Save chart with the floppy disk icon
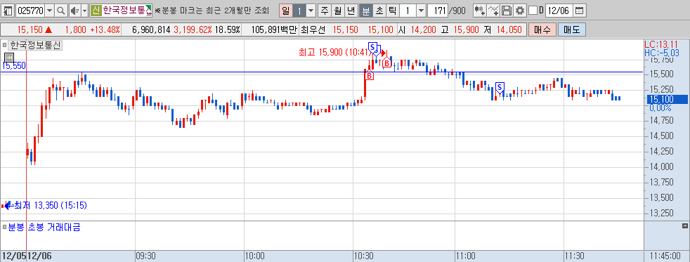 pos(507,11)
